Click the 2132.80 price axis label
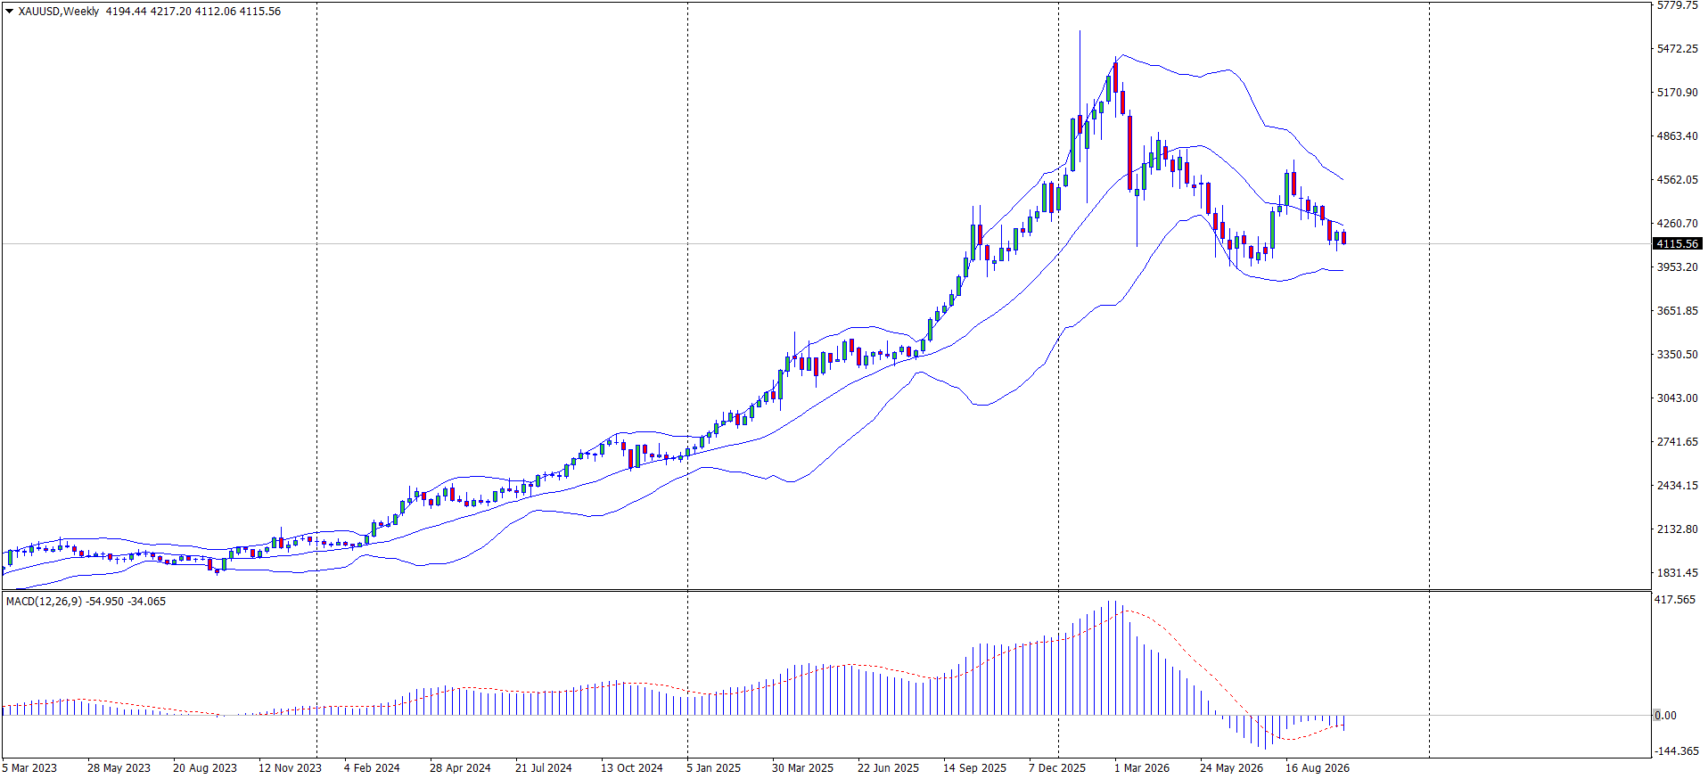The width and height of the screenshot is (1708, 779). [x=1678, y=529]
